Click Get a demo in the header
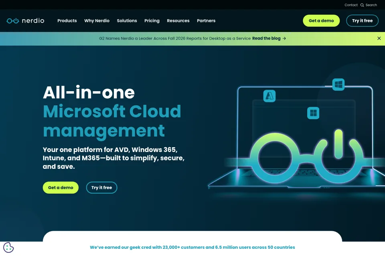The height and width of the screenshot is (256, 385). pyautogui.click(x=321, y=20)
